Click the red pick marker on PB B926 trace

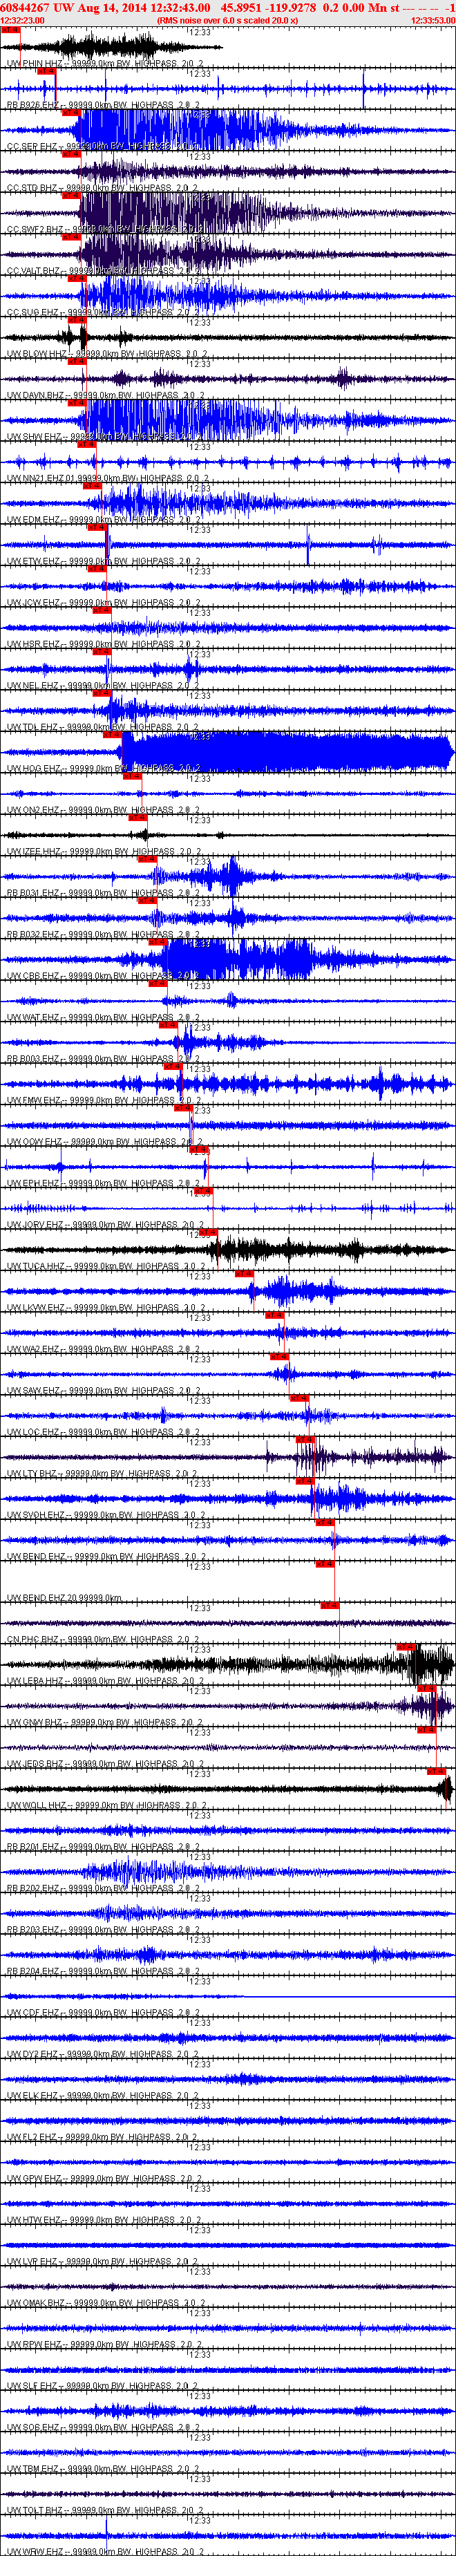(x=46, y=71)
